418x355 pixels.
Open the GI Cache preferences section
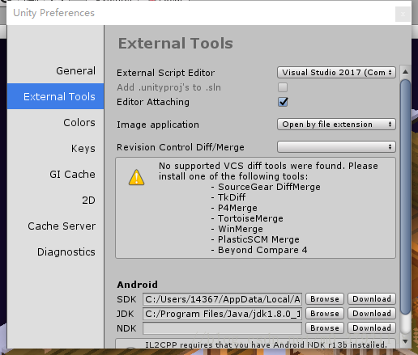coord(72,175)
